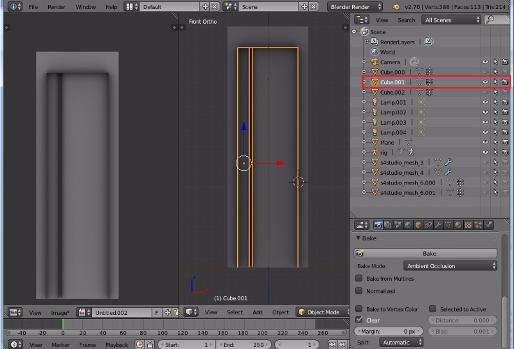Viewport: 514px width, 349px height.
Task: Open the Render menu in top bar
Action: [x=57, y=6]
